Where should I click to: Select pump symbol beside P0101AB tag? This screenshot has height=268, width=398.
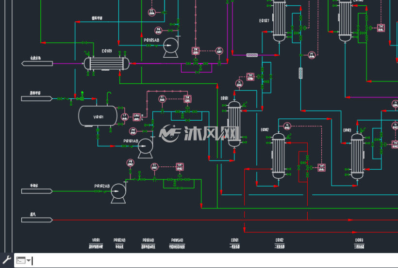click(x=145, y=148)
